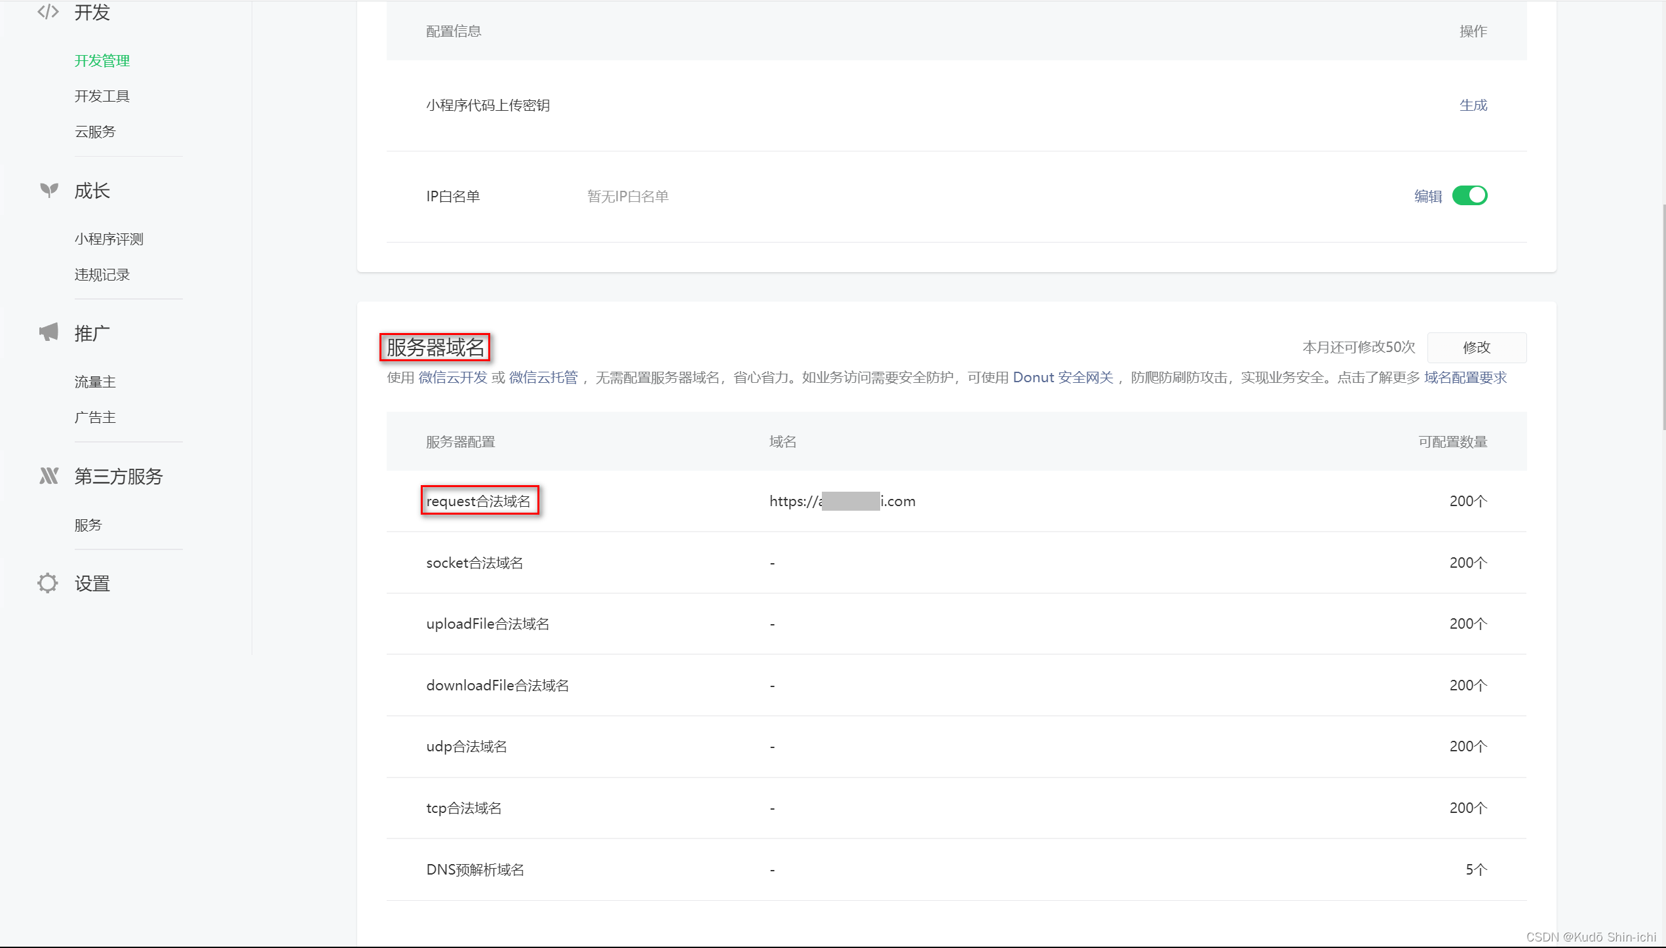Select the 设置 section heading
The height and width of the screenshot is (948, 1666).
click(x=92, y=583)
